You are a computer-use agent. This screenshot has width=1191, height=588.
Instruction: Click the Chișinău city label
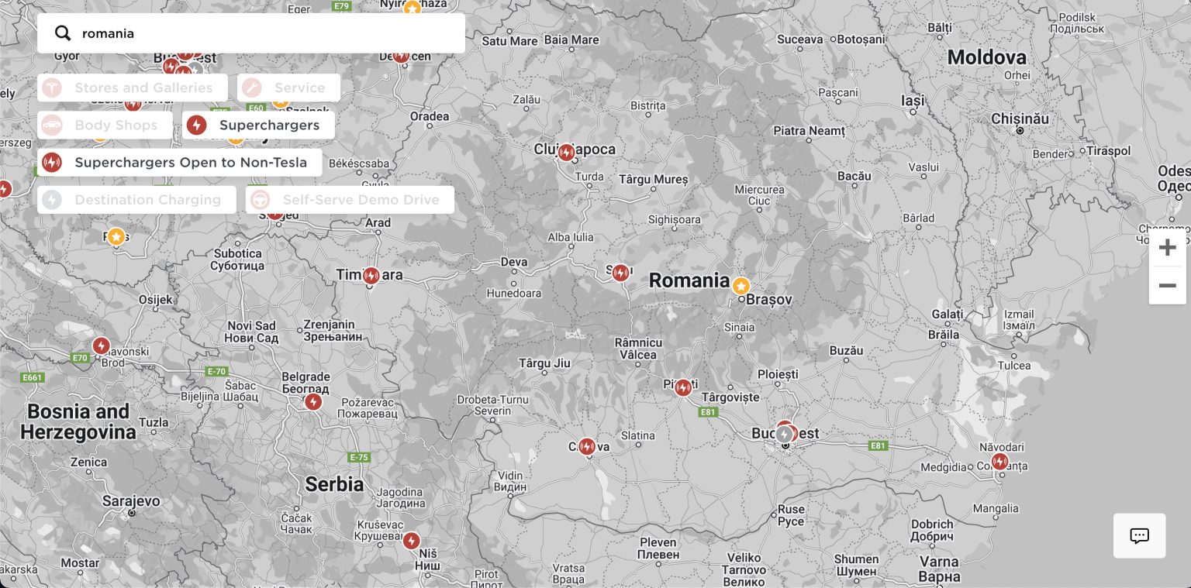pos(1020,119)
